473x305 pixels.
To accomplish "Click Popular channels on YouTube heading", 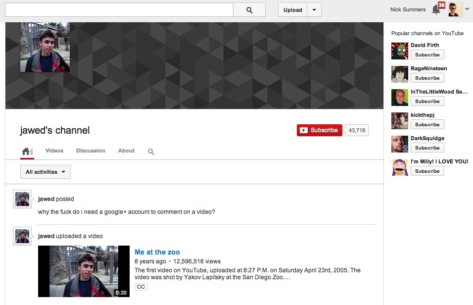I will pos(427,34).
